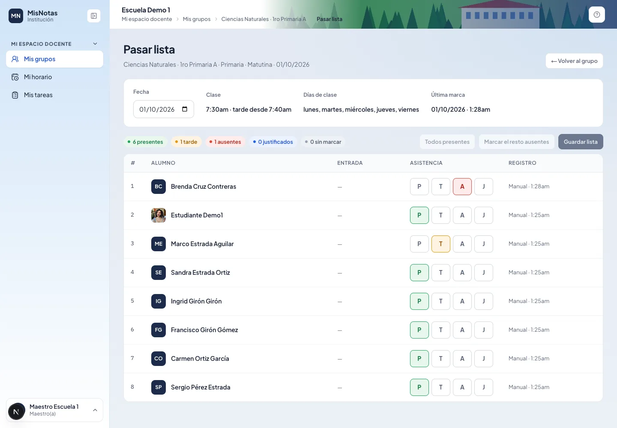Collapse the sidebar panel icon

(x=94, y=16)
